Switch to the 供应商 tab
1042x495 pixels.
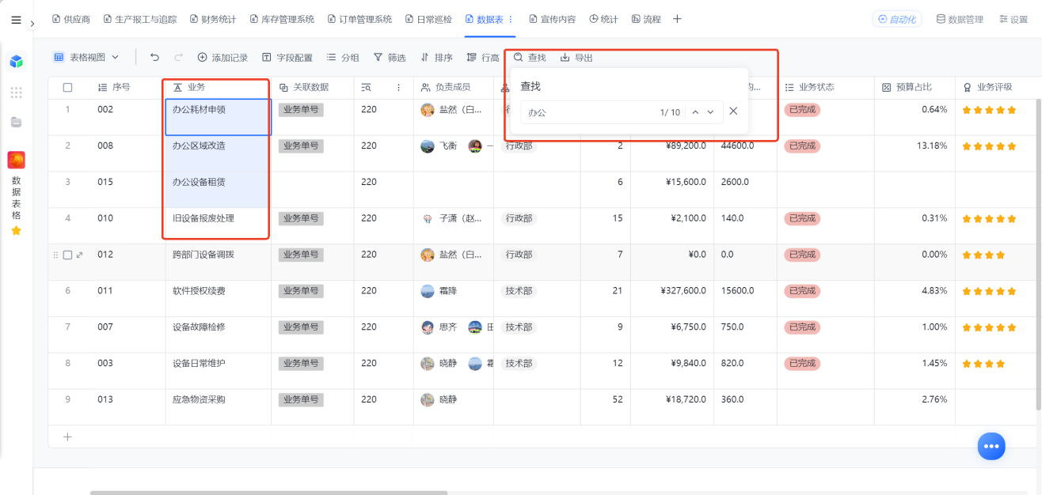71,19
